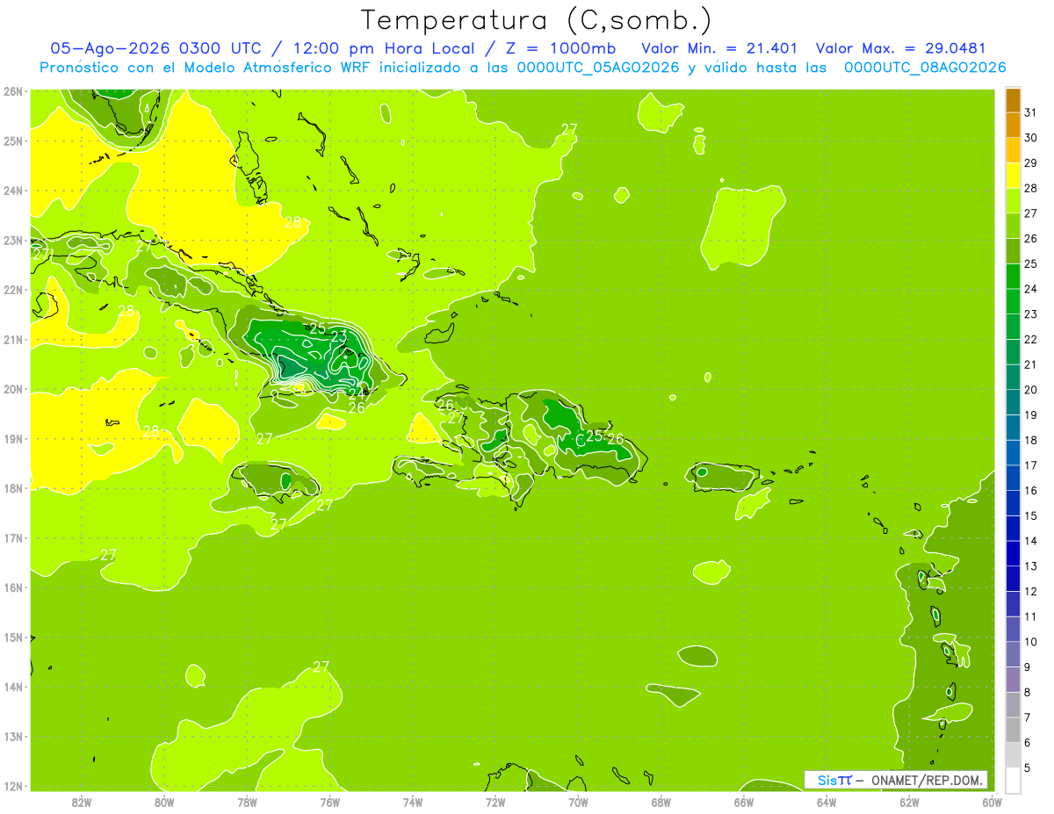Click the '62W' longitude axis label
The image size is (1054, 814).
coord(909,802)
